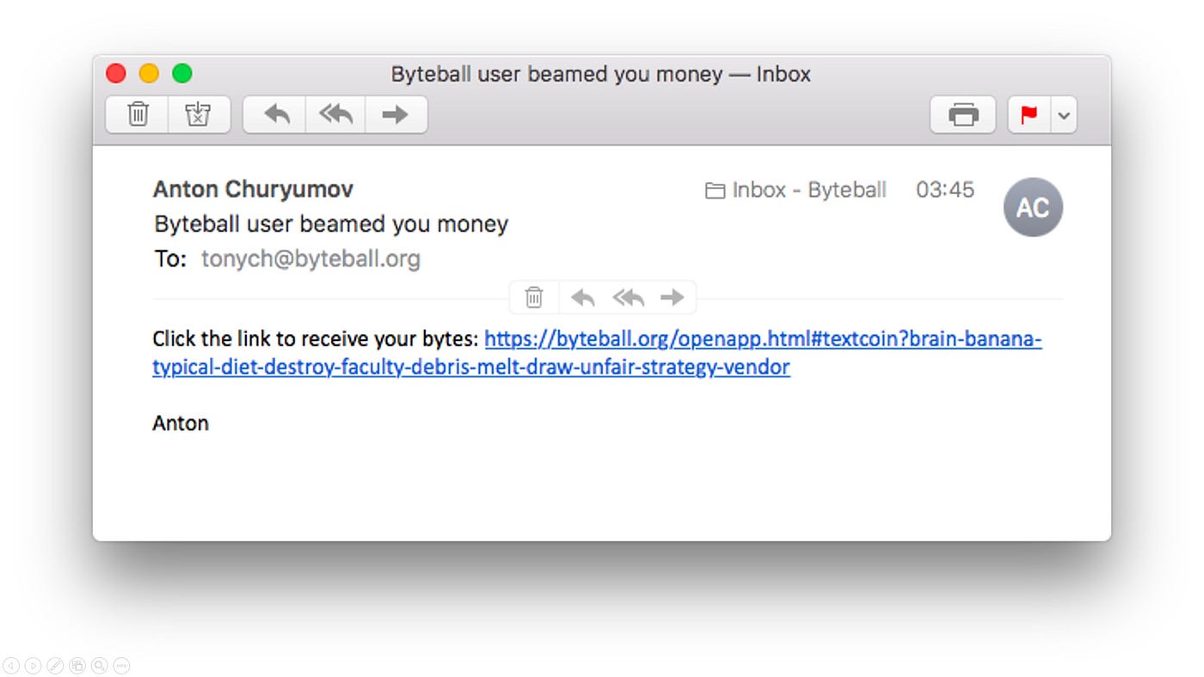Reply All using toolbar double arrow
This screenshot has width=1204, height=677.
point(335,114)
